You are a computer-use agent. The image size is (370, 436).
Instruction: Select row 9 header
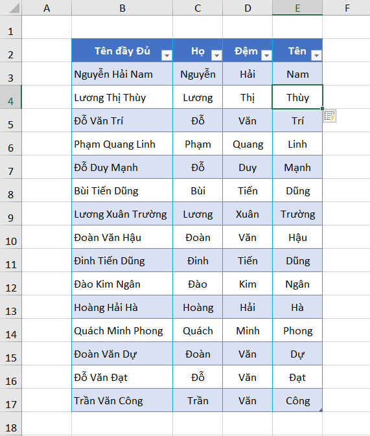pyautogui.click(x=10, y=214)
